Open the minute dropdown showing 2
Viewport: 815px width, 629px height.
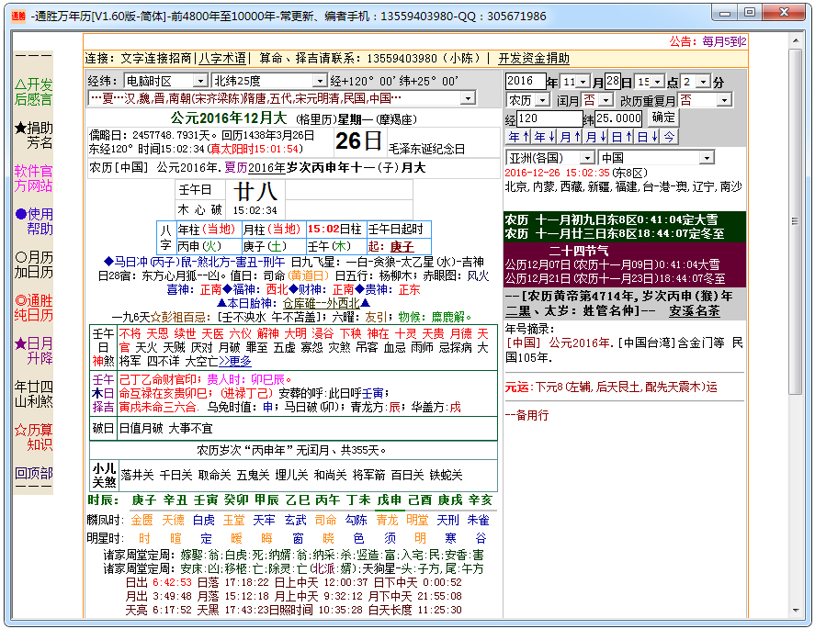[x=703, y=82]
